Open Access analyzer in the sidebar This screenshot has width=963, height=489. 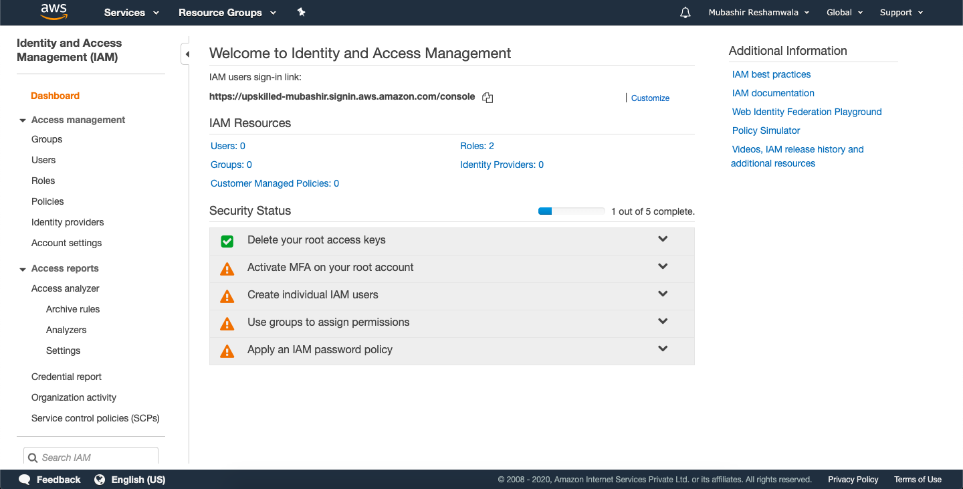[66, 288]
